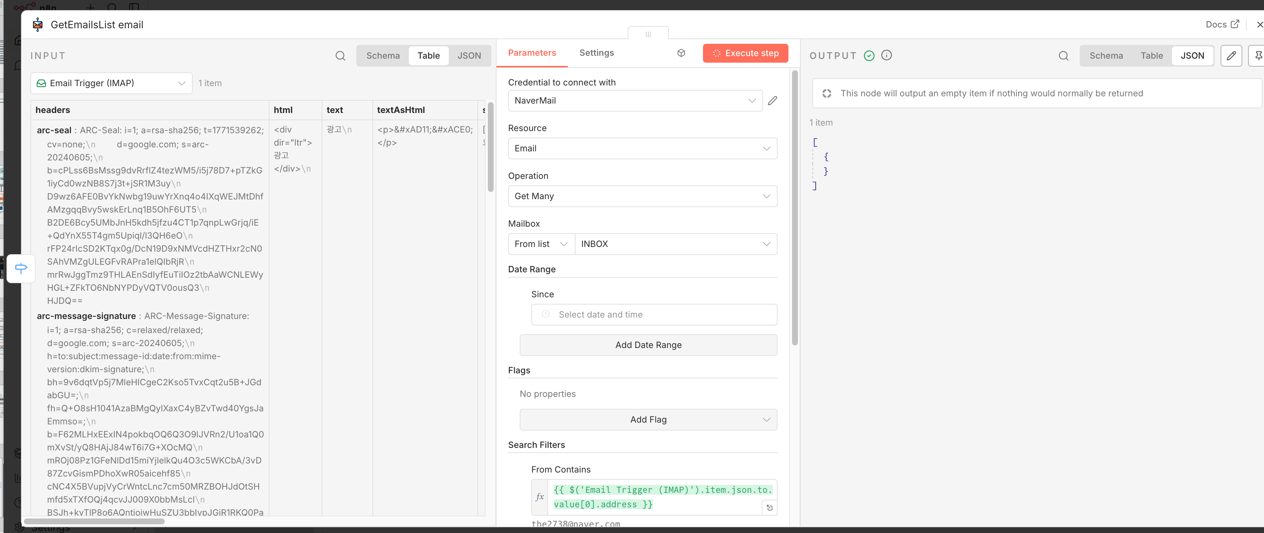Screen dimensions: 1264x533
Task: Click the output info circle icon
Action: (886, 55)
